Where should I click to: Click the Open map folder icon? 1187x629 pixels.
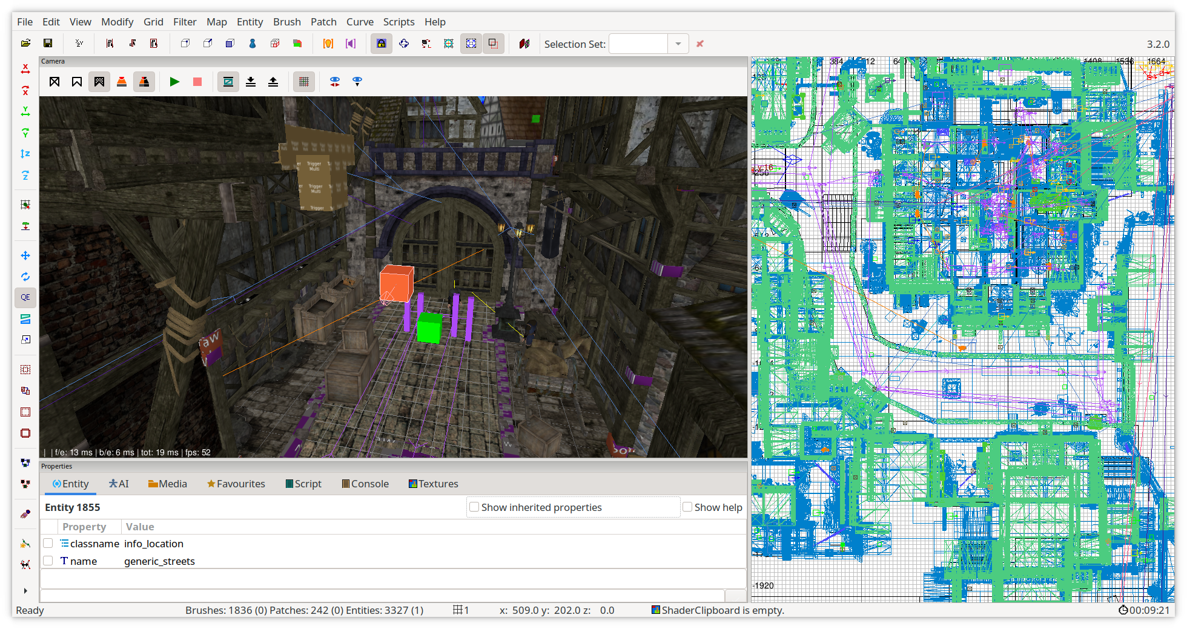point(25,44)
